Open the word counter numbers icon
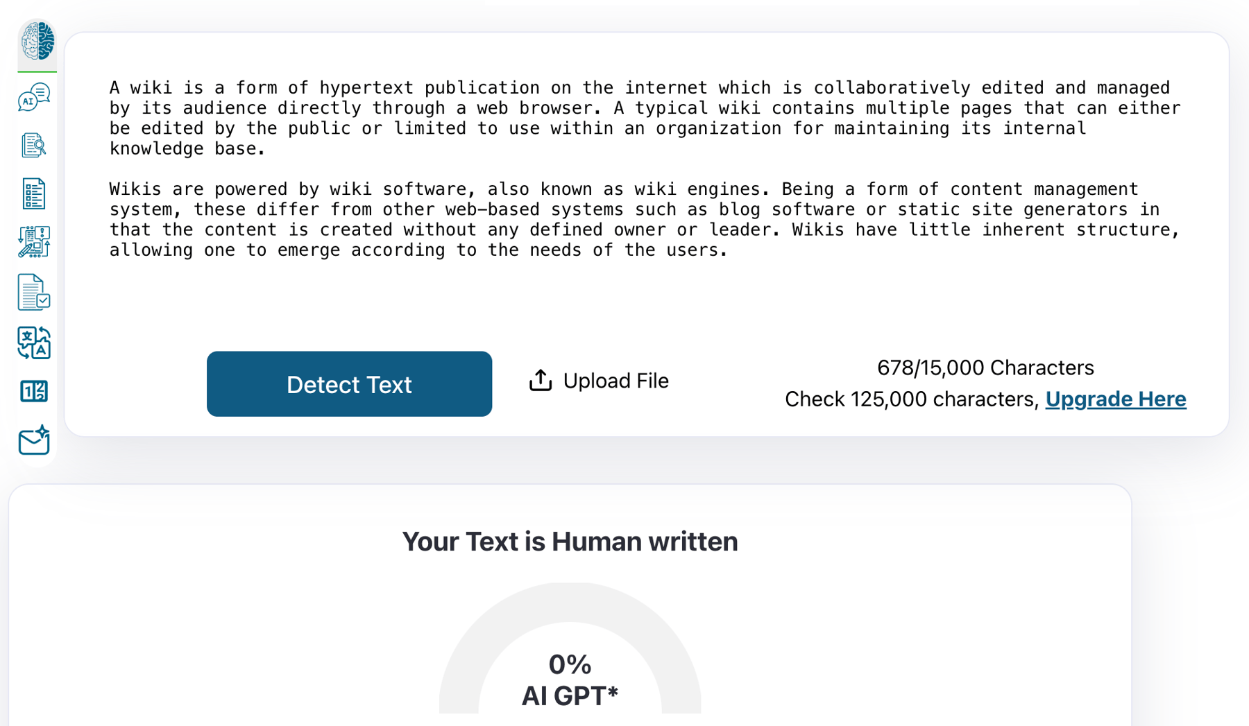This screenshot has height=726, width=1249. coord(34,392)
